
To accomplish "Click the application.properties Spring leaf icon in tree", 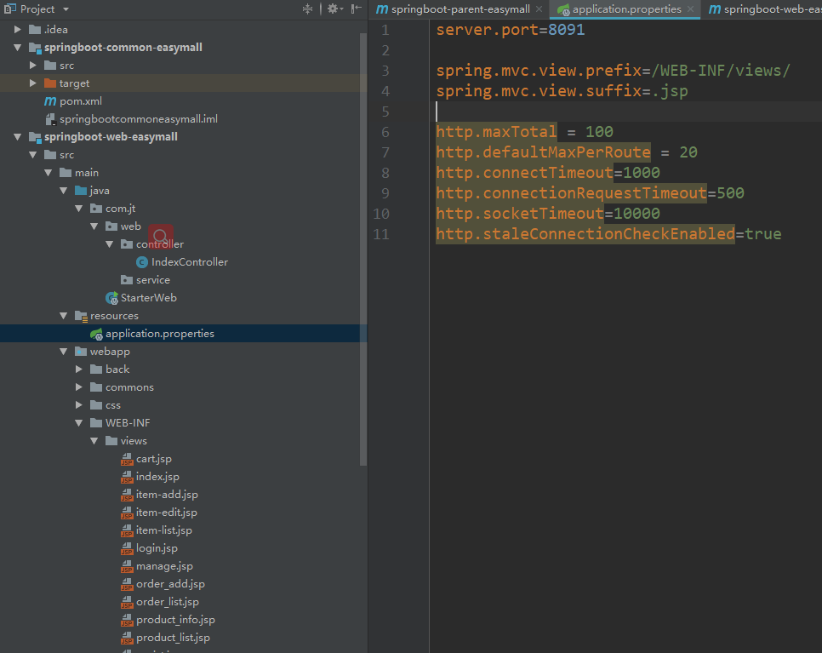I will [96, 334].
